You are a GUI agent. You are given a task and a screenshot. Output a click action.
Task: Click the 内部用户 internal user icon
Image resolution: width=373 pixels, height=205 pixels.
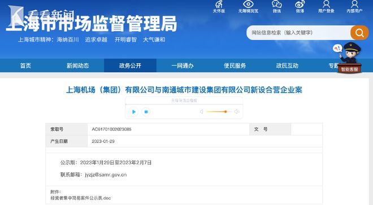354,7
